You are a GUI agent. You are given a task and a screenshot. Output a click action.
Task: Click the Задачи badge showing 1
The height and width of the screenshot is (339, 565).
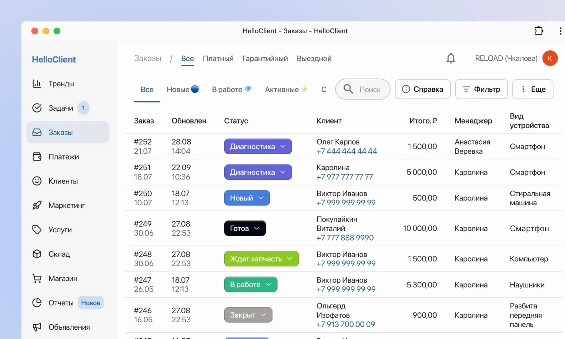(x=83, y=108)
